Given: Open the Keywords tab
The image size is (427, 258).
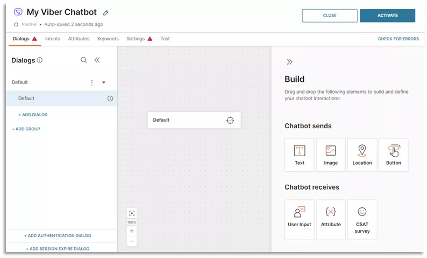Looking at the screenshot, I should pos(108,39).
